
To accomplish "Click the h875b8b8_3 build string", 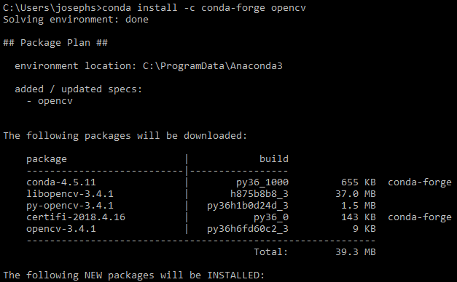I will point(259,194).
